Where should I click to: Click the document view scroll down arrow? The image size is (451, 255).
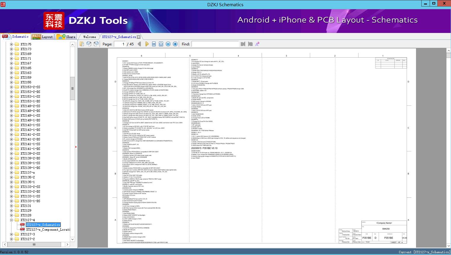coord(448,246)
